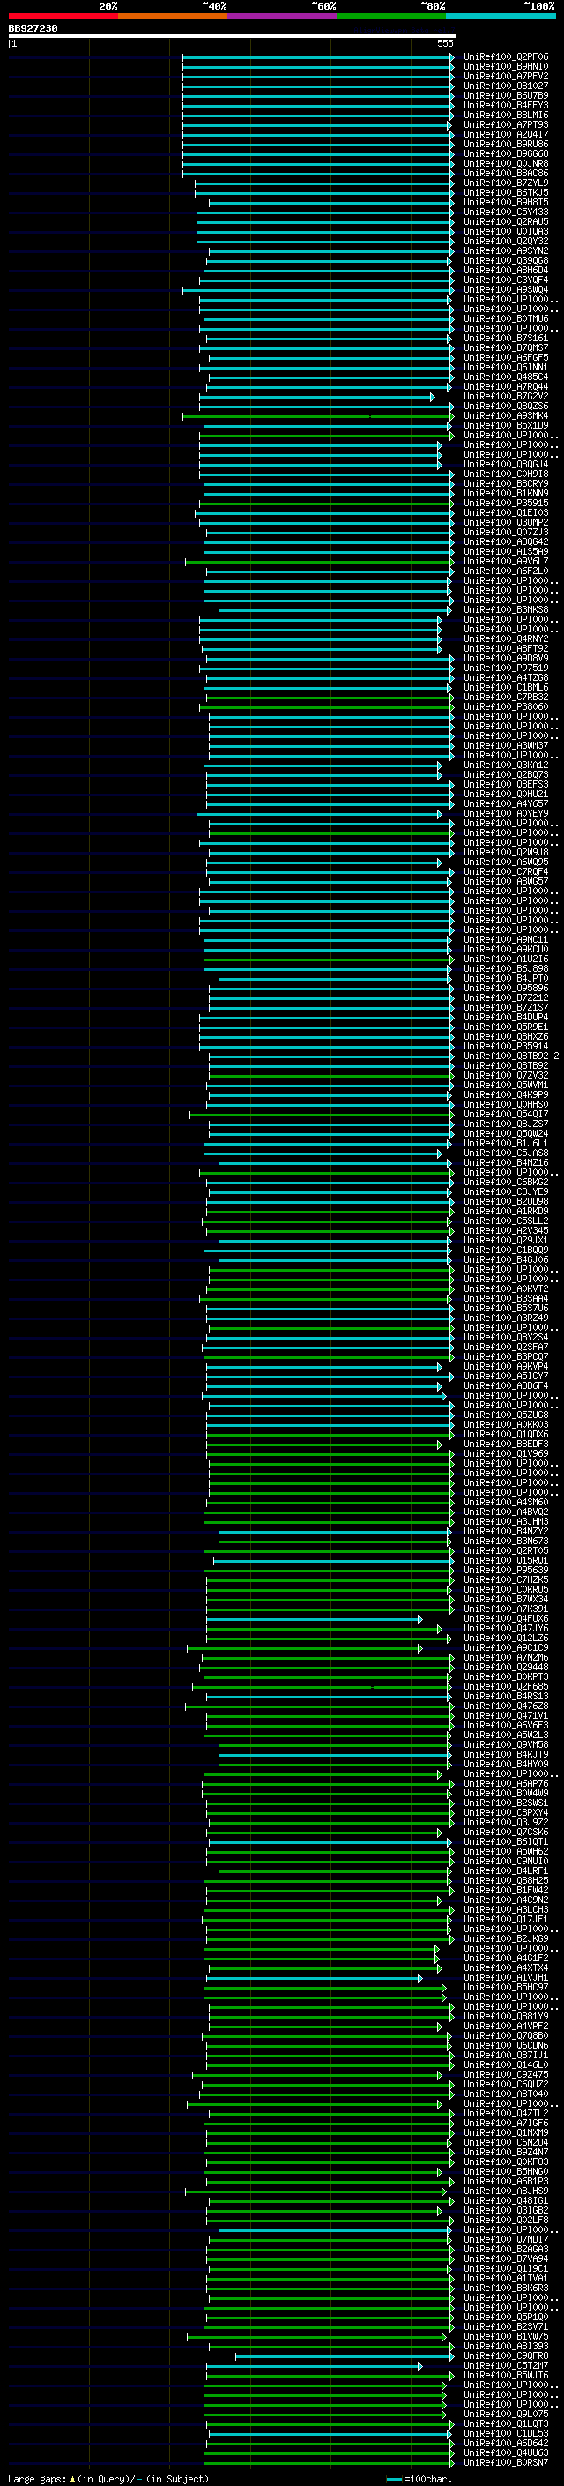Image resolution: width=564 pixels, height=2486 pixels.
Task: Select the UniRef100_A9SYN2 label
Action: pyautogui.click(x=505, y=251)
